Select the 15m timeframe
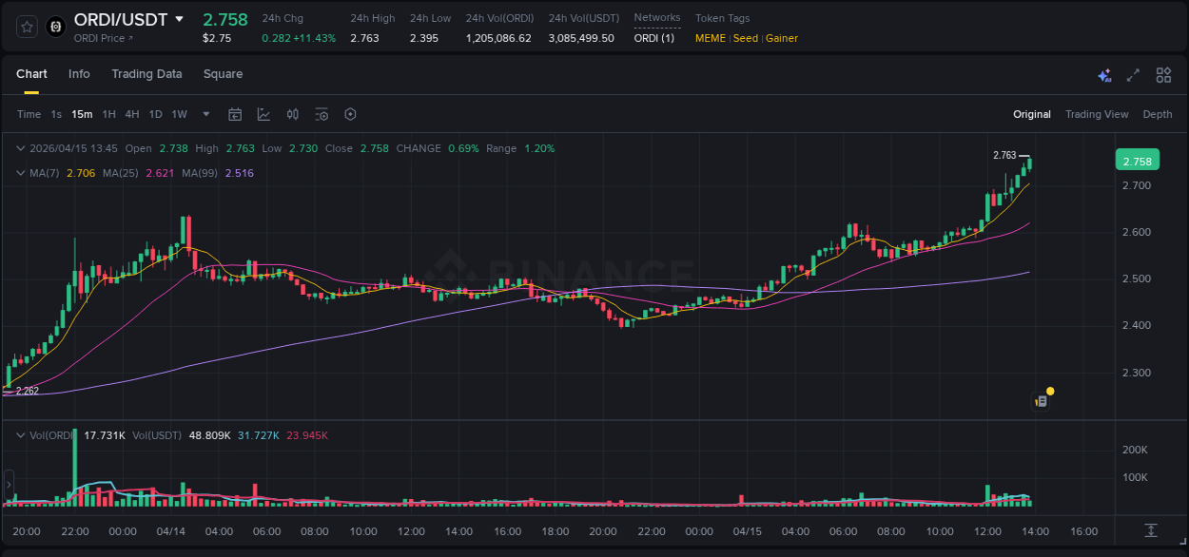The image size is (1189, 557). pos(82,114)
